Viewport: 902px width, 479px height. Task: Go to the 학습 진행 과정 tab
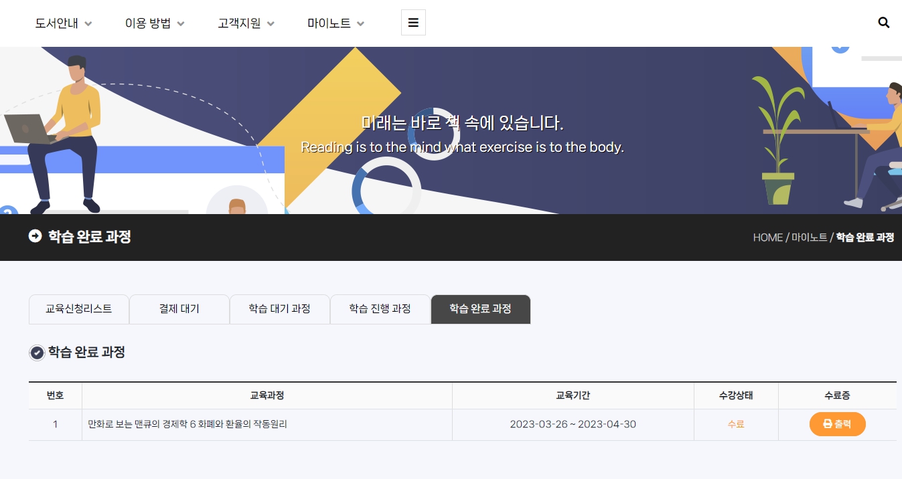point(380,309)
